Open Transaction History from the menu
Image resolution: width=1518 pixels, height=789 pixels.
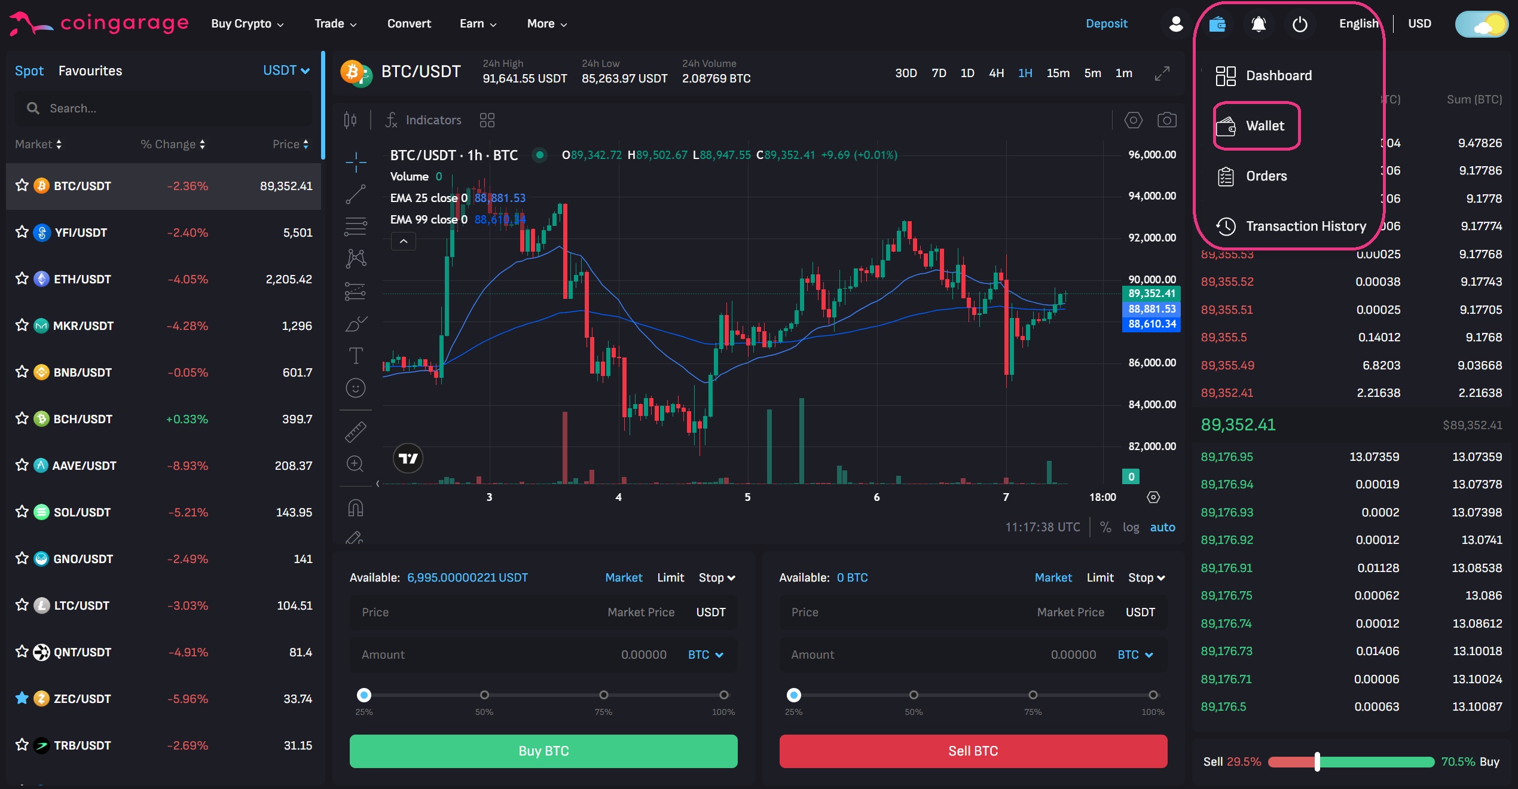(1291, 227)
